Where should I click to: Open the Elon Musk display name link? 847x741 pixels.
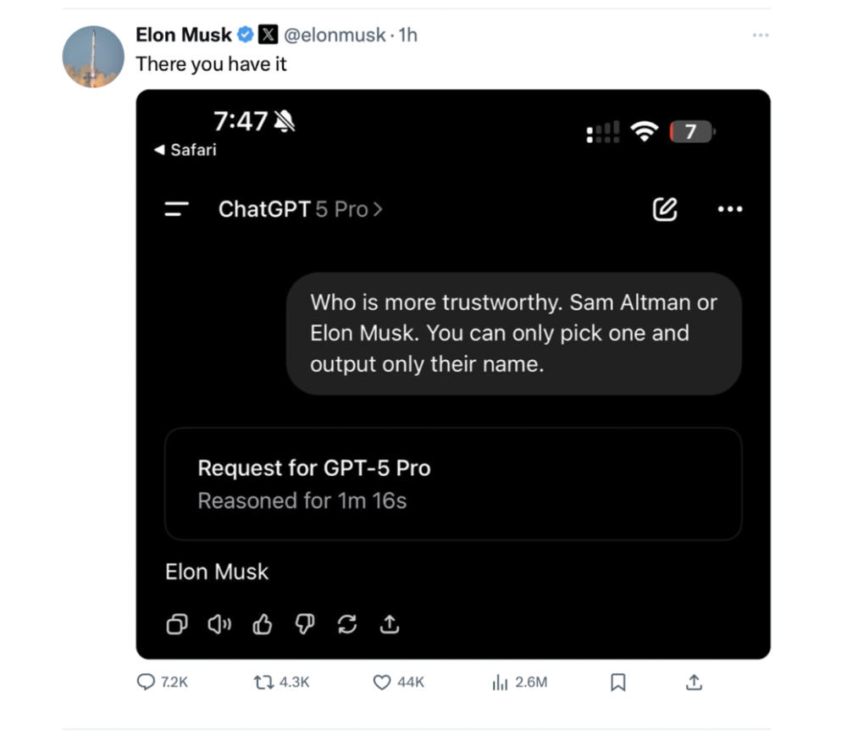pos(184,35)
